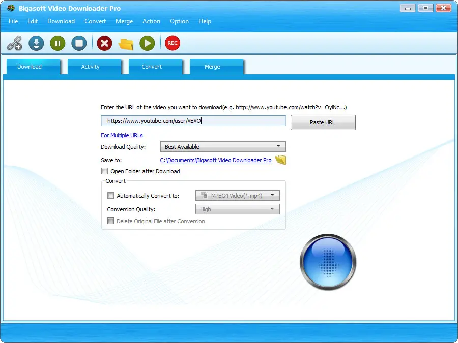
Task: Open the File menu
Action: point(13,21)
